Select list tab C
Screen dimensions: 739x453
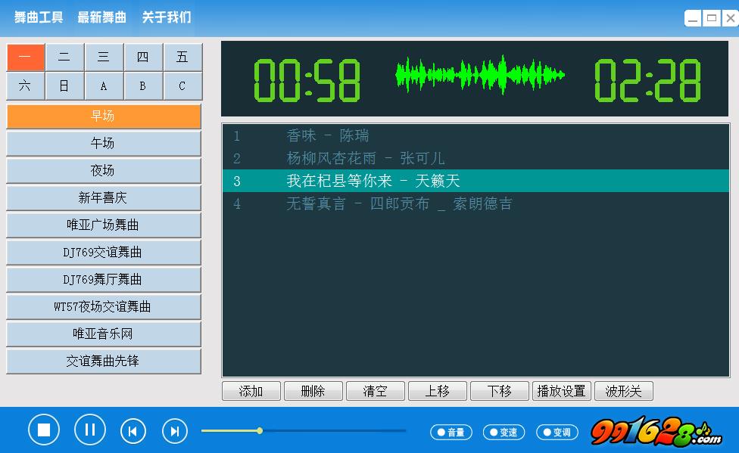(182, 85)
